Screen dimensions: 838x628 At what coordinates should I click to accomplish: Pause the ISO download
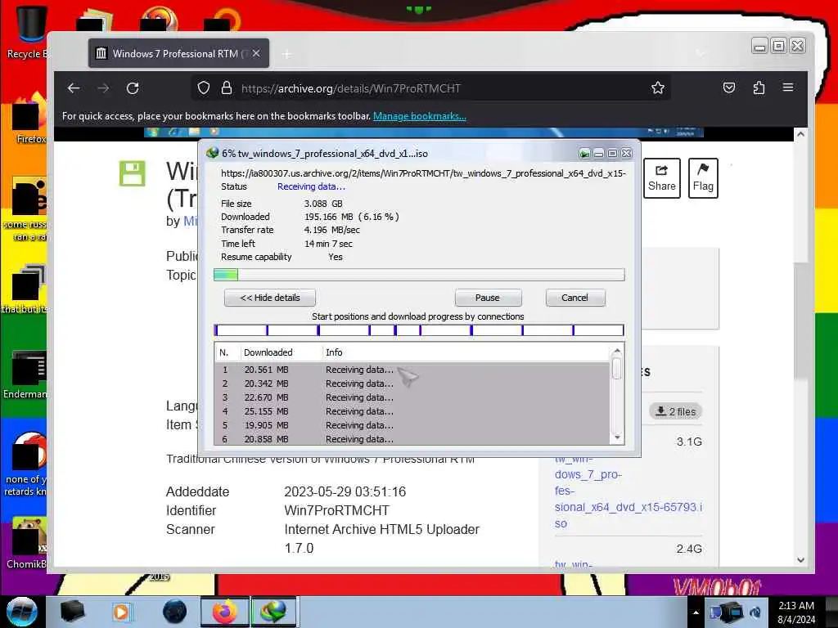coord(488,298)
